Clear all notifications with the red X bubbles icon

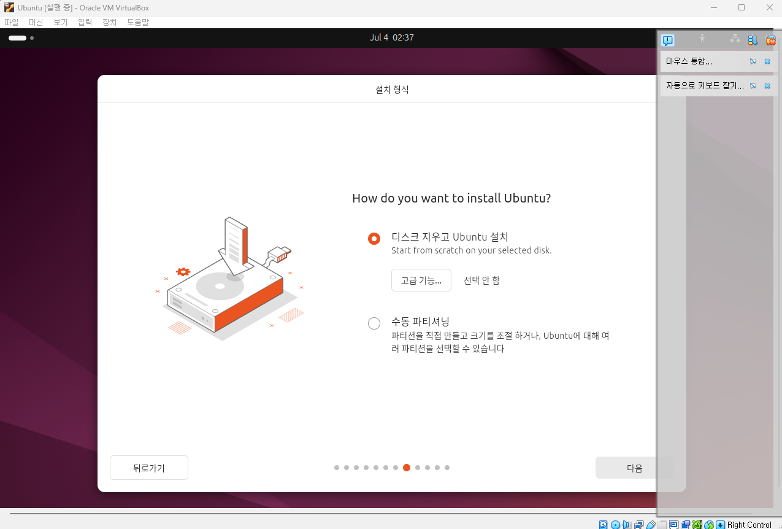tap(771, 41)
